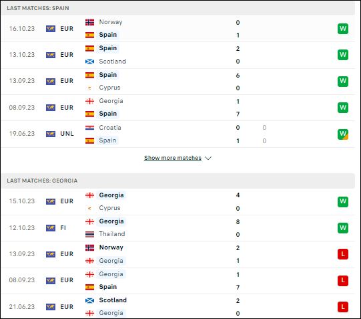
Task: Click the green W badge for Norway vs Spain
Action: (x=343, y=29)
